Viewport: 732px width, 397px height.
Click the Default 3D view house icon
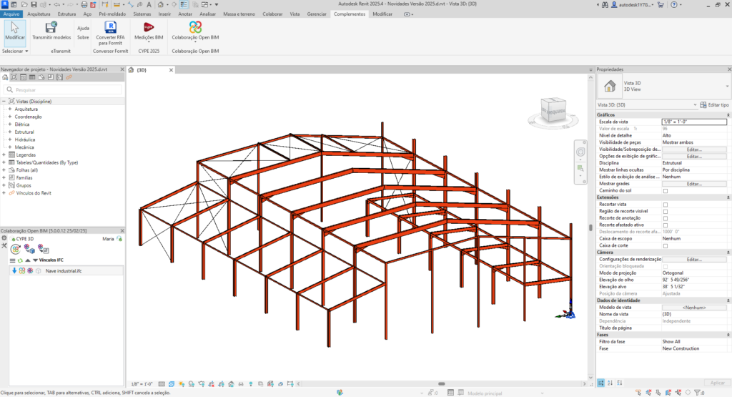161,4
